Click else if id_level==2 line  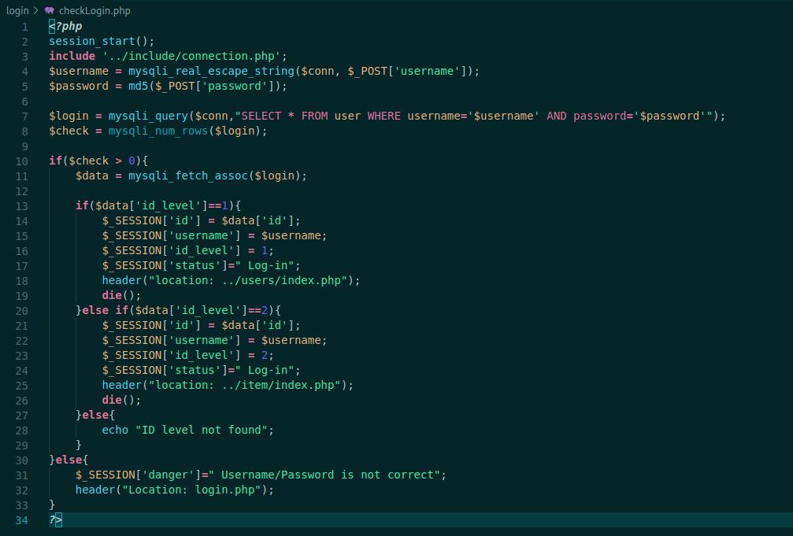[x=178, y=310]
